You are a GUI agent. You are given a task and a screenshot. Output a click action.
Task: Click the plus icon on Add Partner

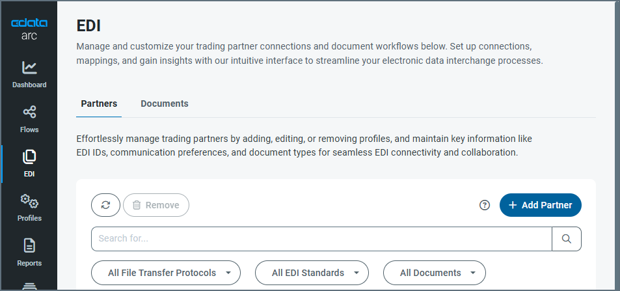(513, 205)
